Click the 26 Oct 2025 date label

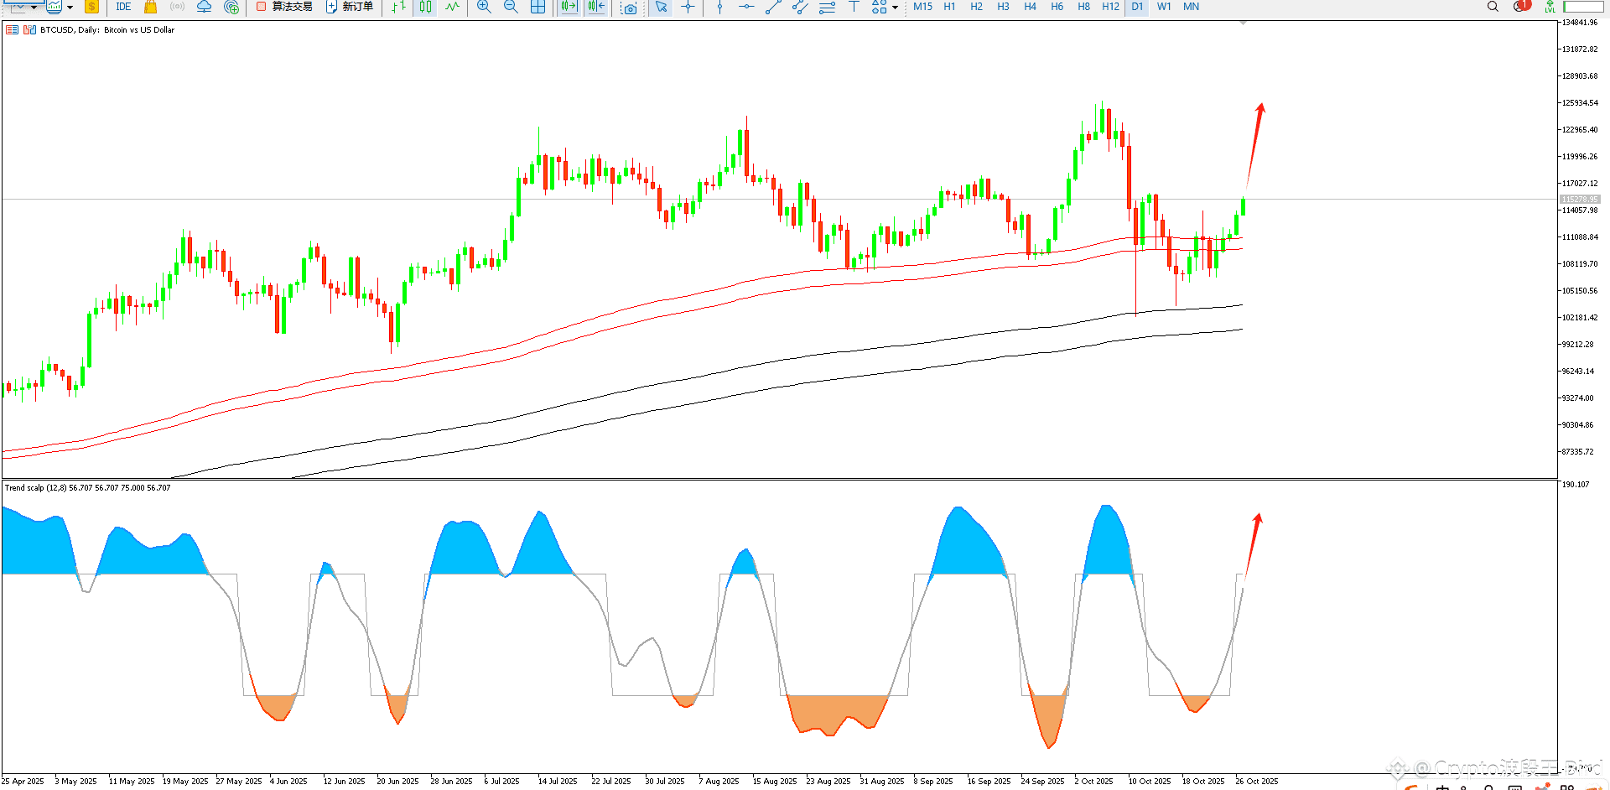tap(1257, 782)
